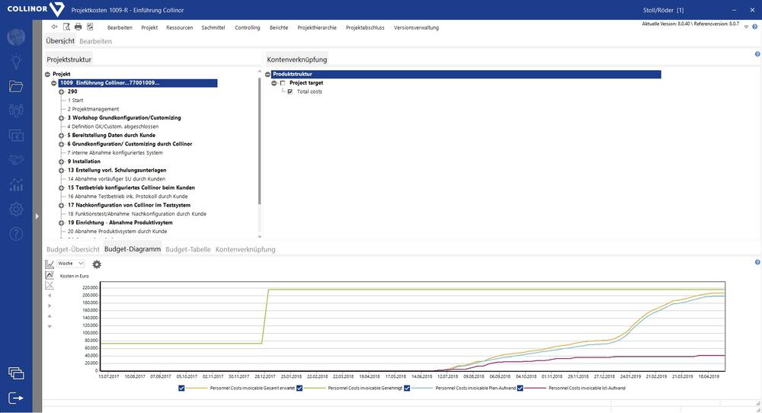The height and width of the screenshot is (413, 762).
Task: Expand 3 Workshop Grundkonfiguration/Customizing node
Action: click(x=61, y=118)
